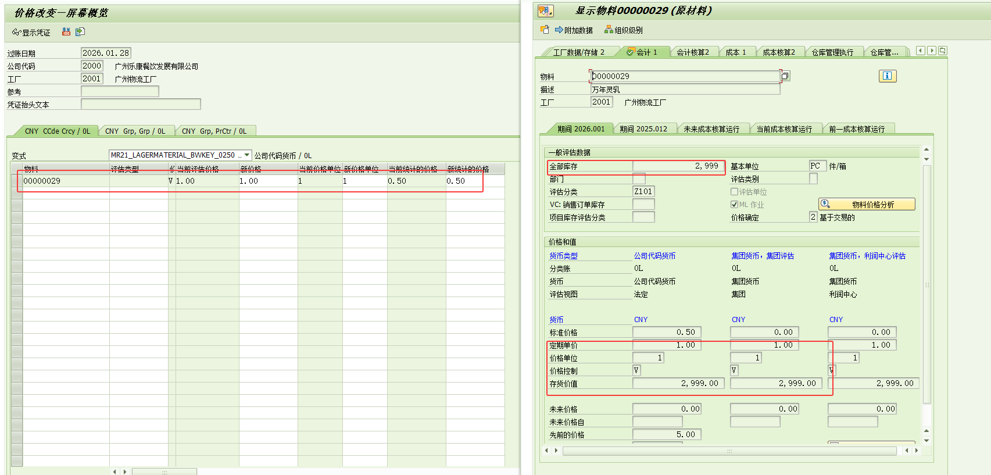The width and height of the screenshot is (991, 475).
Task: Click the 组织级别 organization levels icon
Action: (609, 30)
